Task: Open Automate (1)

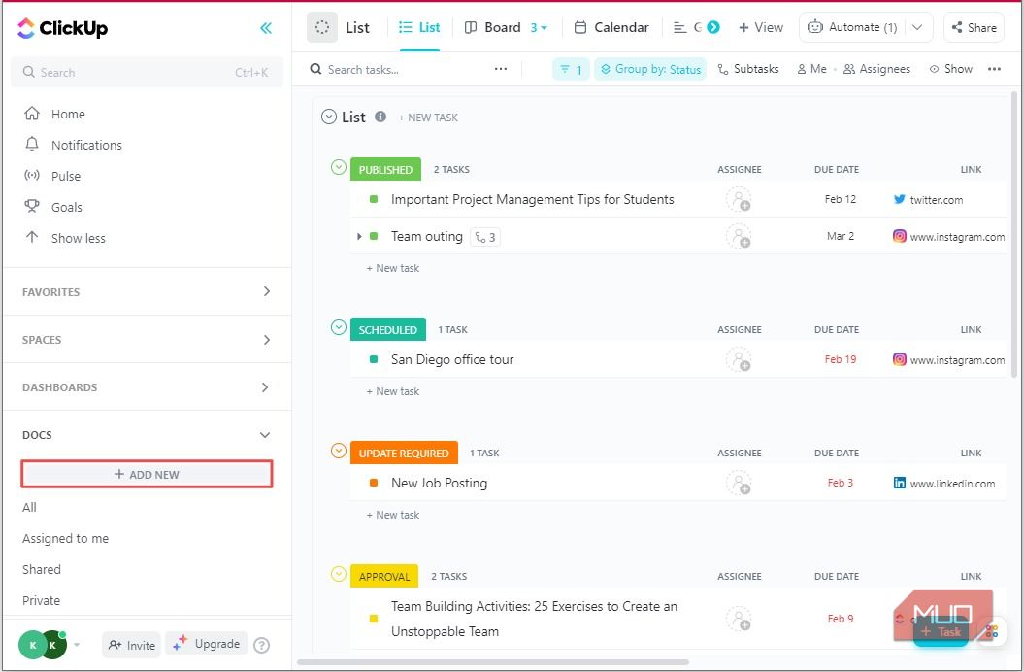Action: (852, 27)
